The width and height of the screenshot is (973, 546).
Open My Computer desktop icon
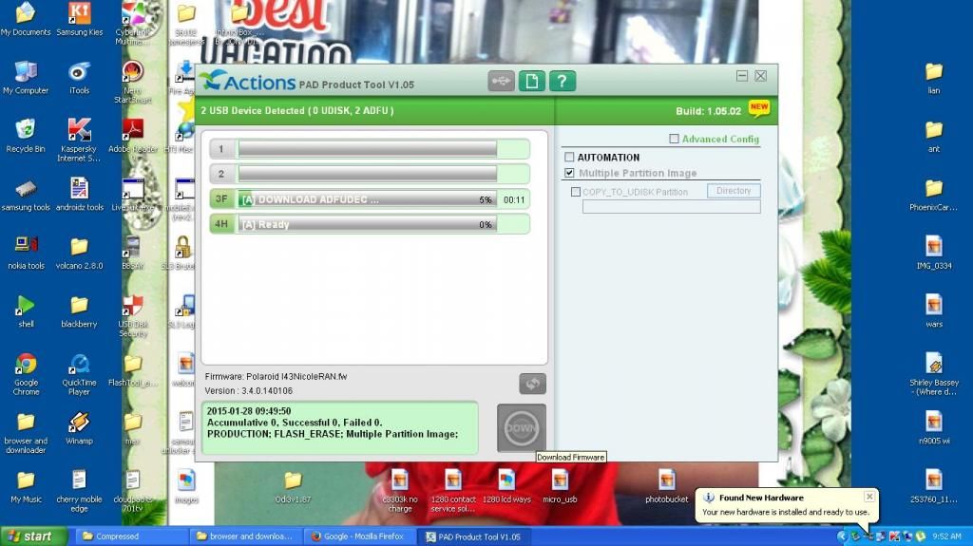click(26, 78)
